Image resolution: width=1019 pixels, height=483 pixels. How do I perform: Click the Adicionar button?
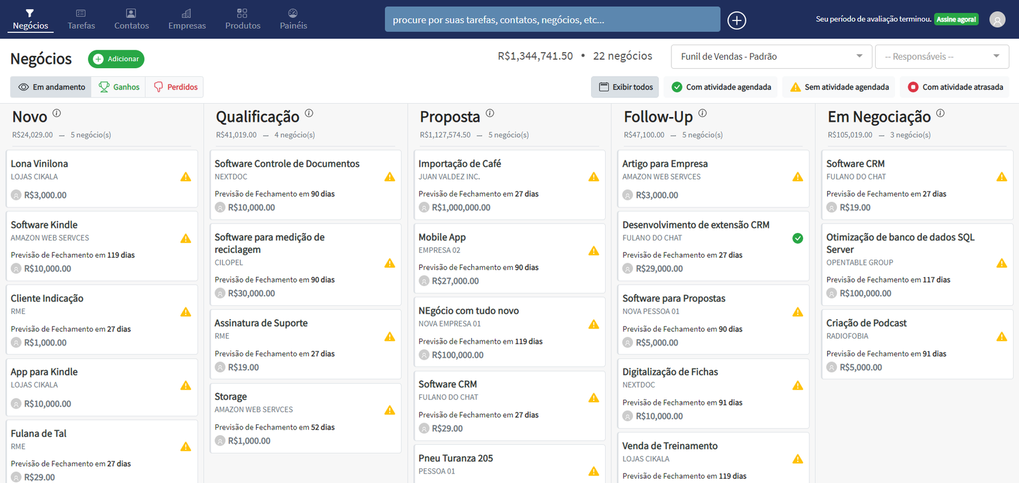pos(116,59)
